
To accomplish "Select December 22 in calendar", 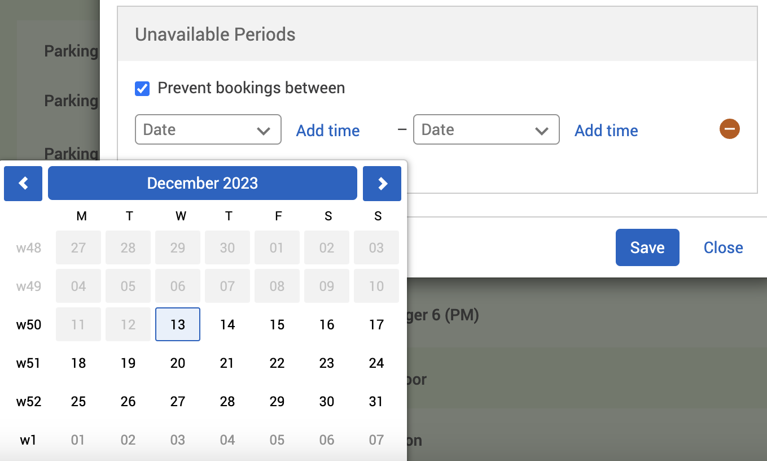I will pos(277,363).
